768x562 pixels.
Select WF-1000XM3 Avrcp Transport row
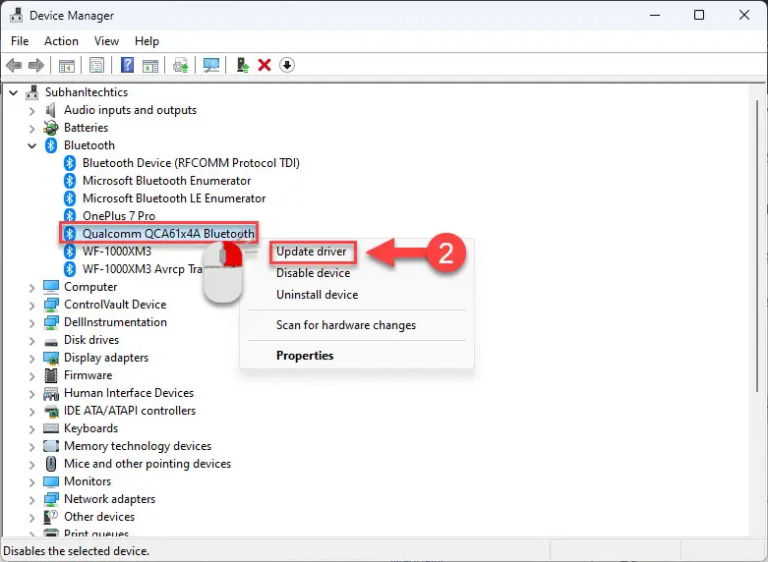click(x=142, y=269)
